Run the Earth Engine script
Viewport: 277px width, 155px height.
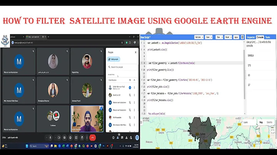pos(219,37)
